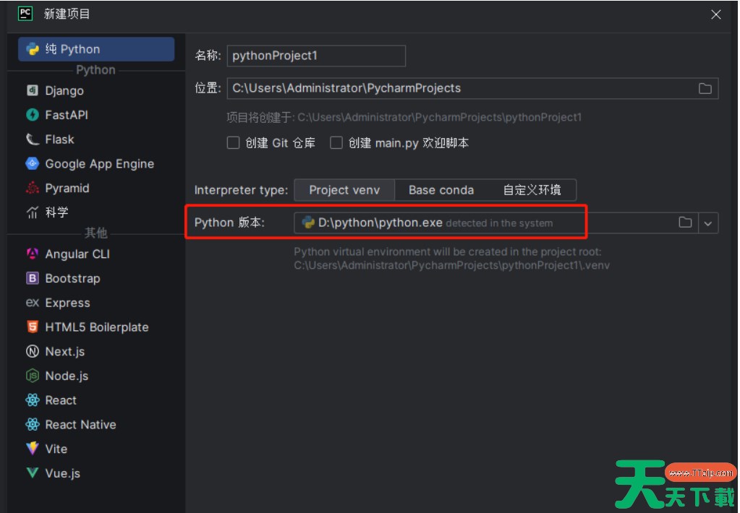740x513 pixels.
Task: Click the HTML5 Boilerplate icon
Action: pyautogui.click(x=32, y=327)
